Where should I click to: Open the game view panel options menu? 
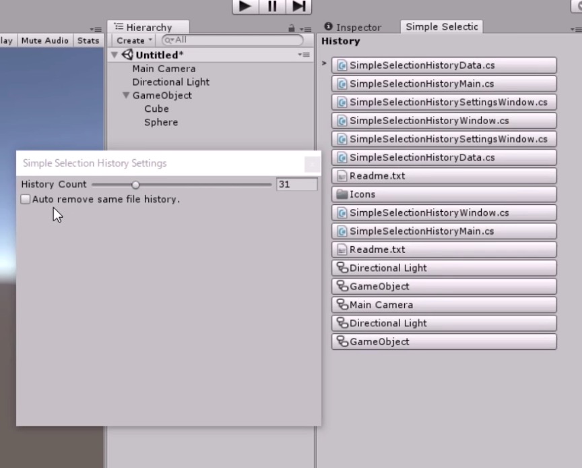96,29
